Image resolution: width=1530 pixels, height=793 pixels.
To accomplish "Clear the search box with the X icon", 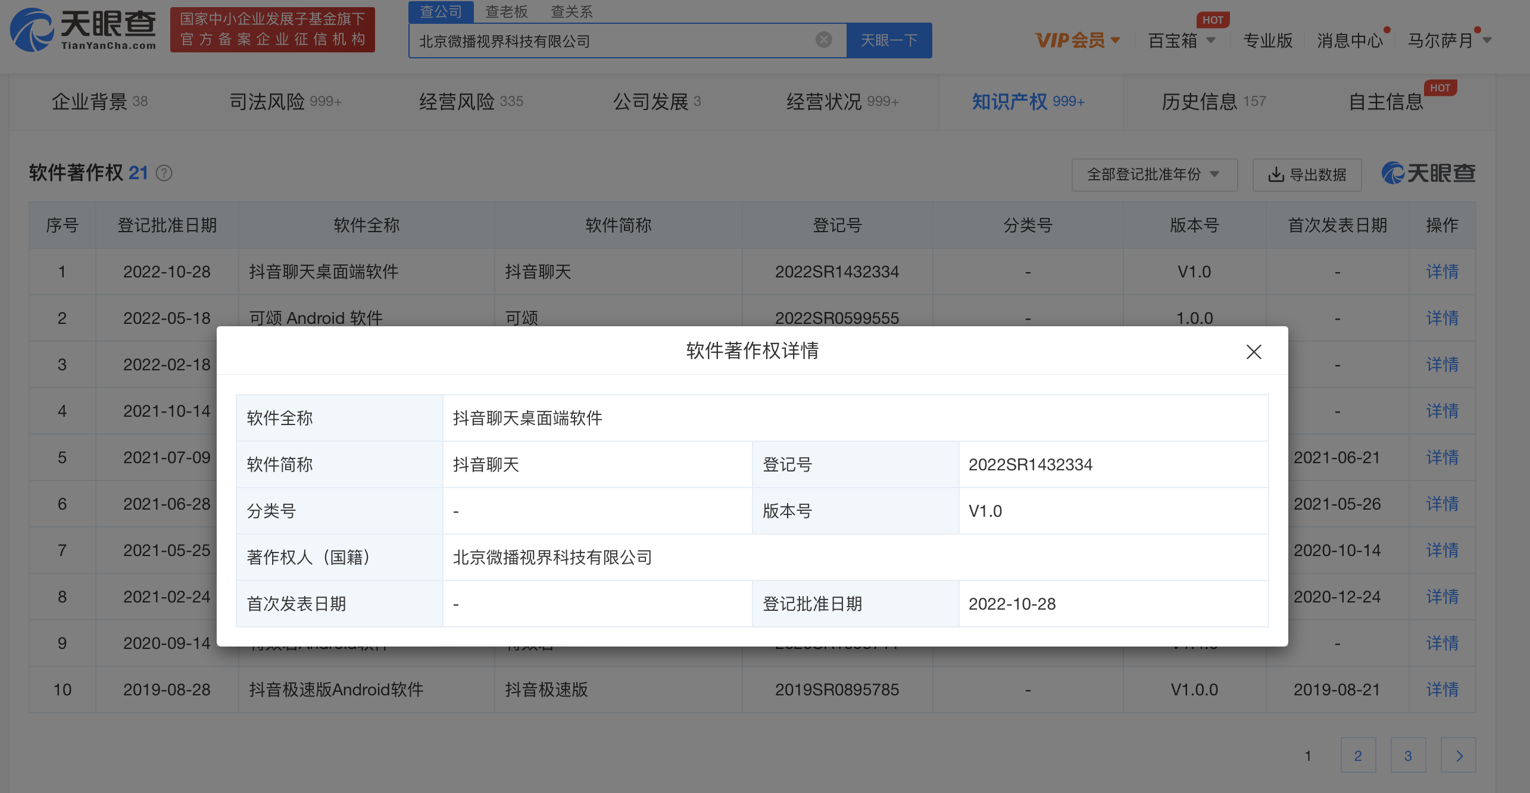I will 824,40.
